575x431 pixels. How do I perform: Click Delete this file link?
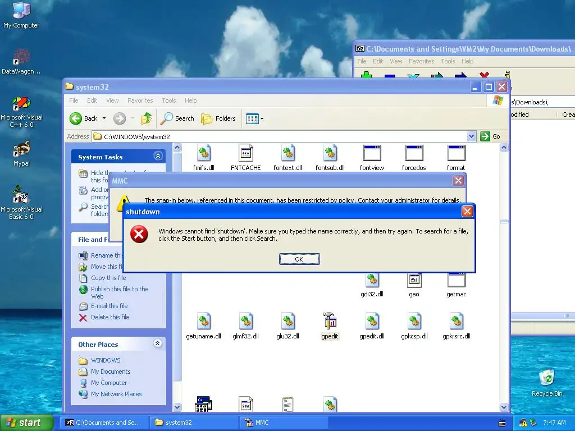pos(110,317)
